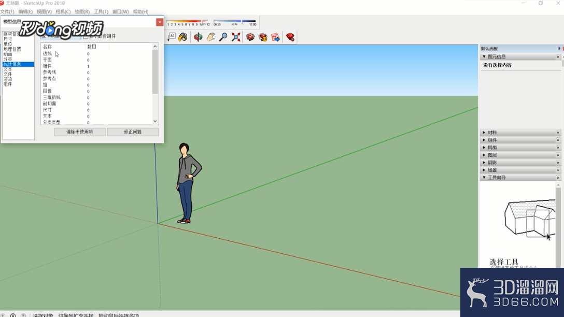The height and width of the screenshot is (317, 564).
Task: Click the statistics list scroll-down arrow
Action: (155, 122)
